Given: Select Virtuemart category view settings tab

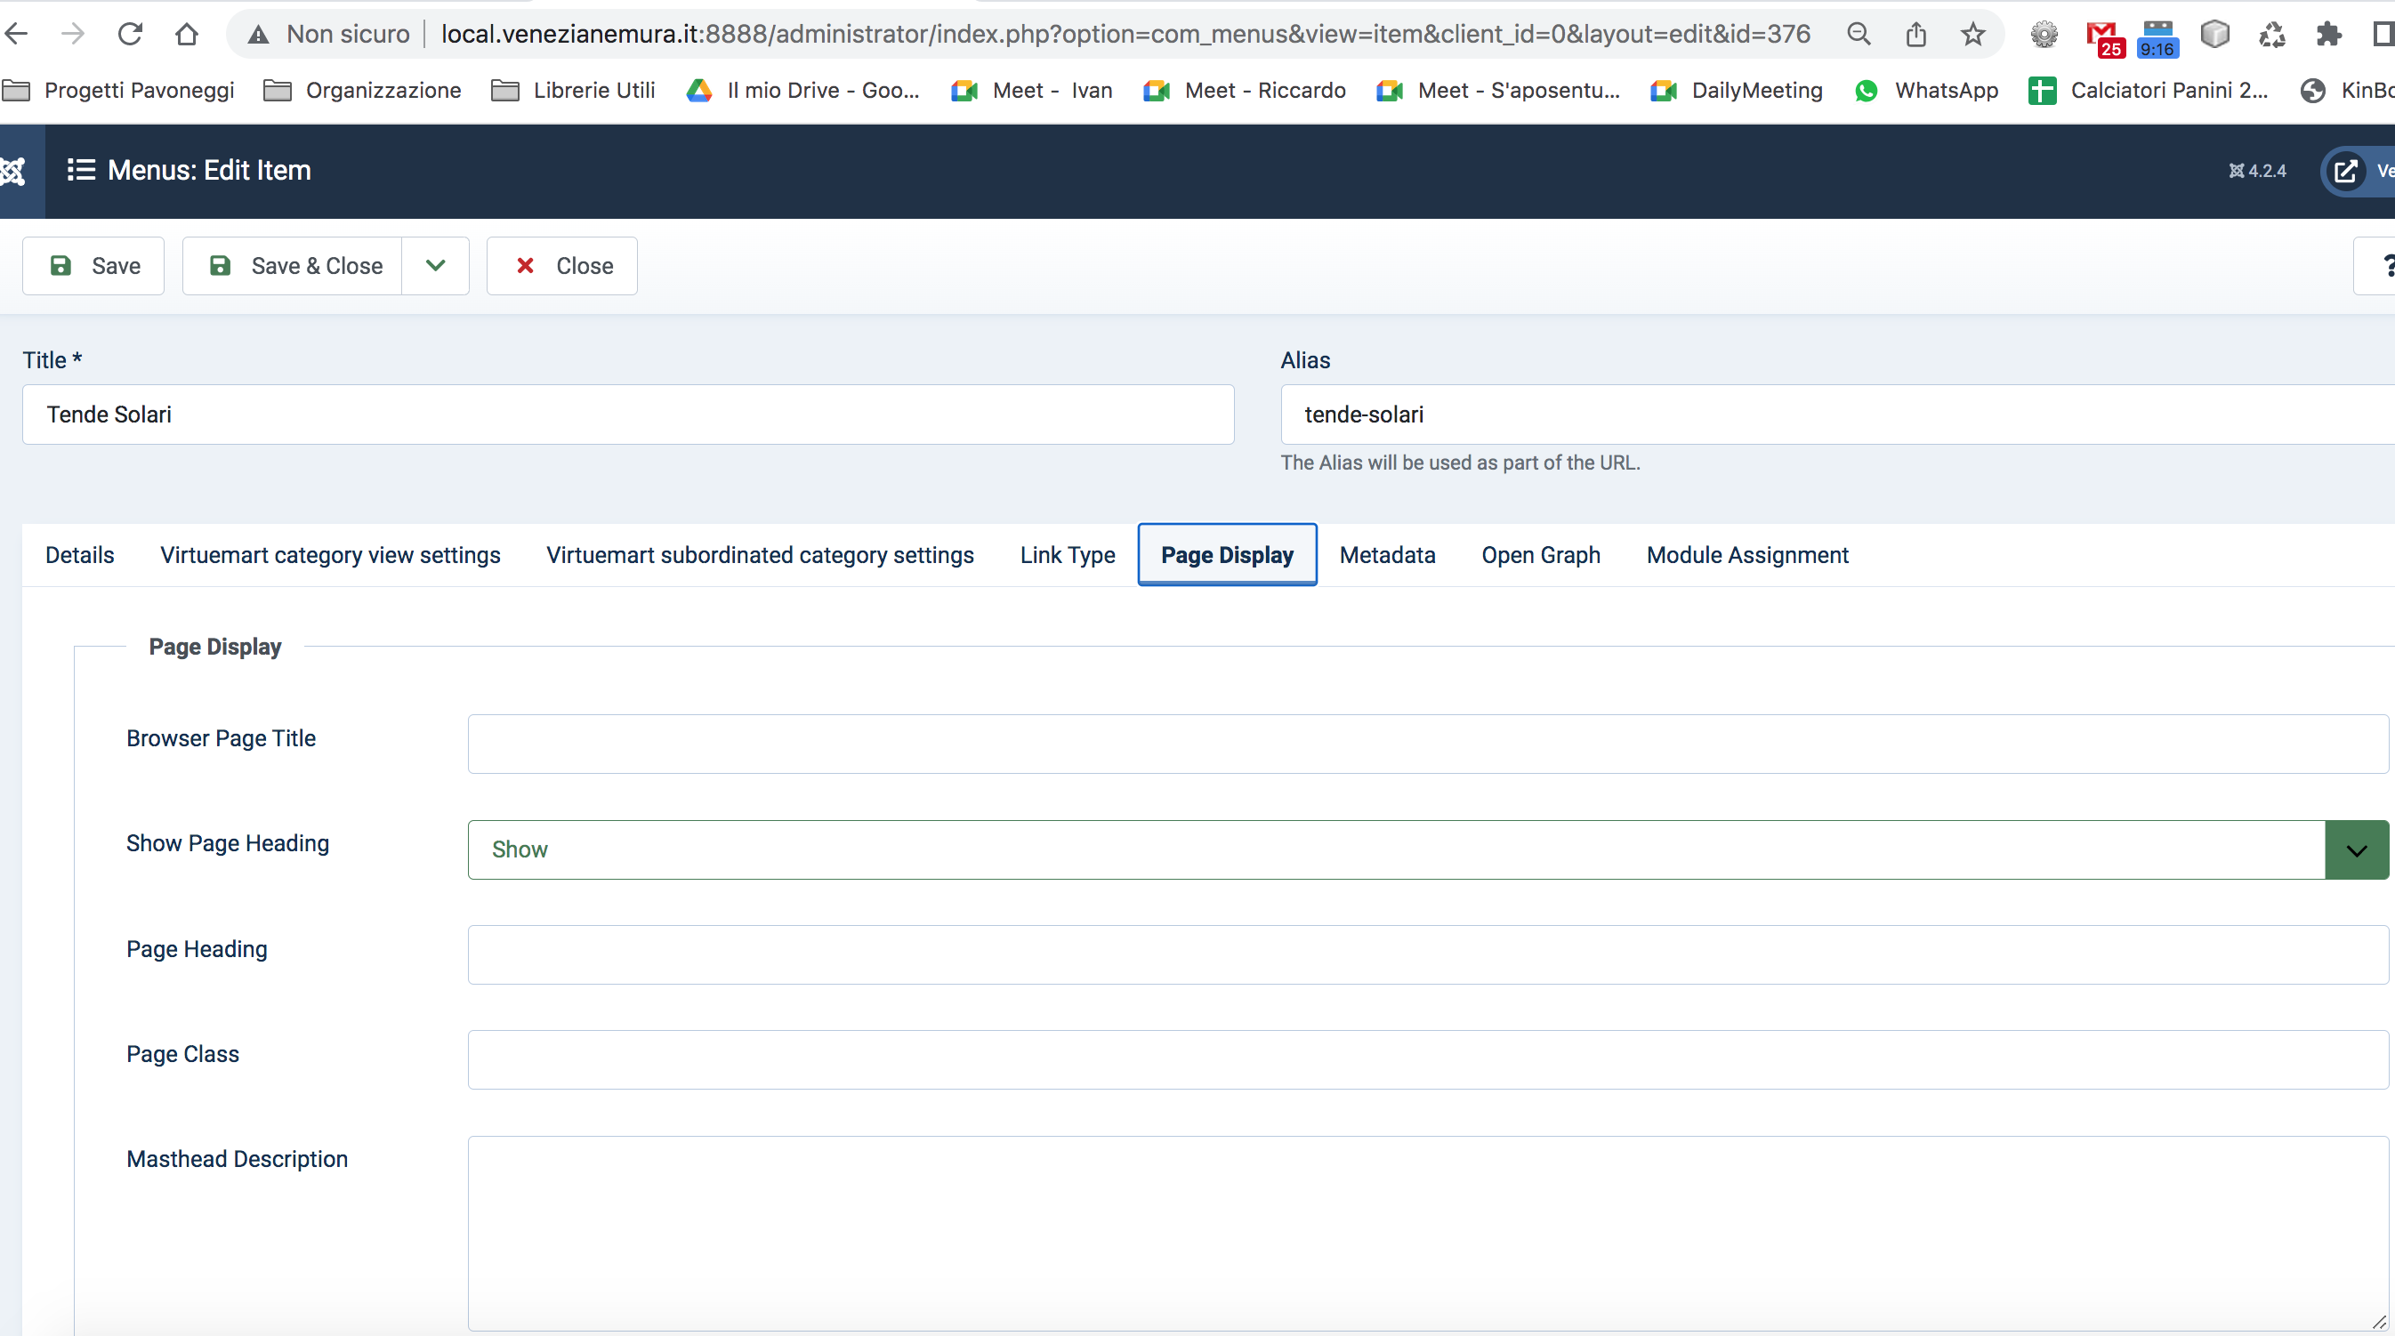Looking at the screenshot, I should click(330, 555).
